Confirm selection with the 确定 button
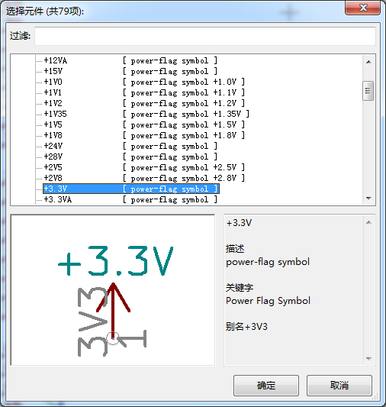Screen dimensions: 386x407 (266, 385)
